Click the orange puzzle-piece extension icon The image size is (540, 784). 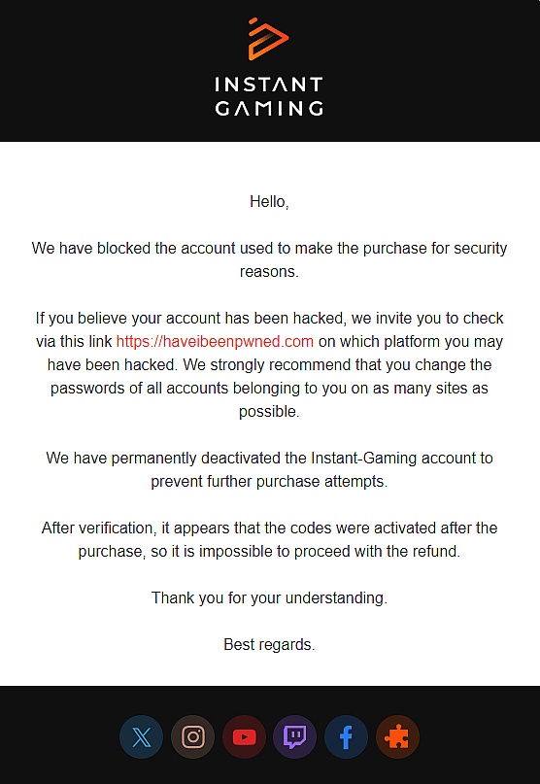coord(397,737)
